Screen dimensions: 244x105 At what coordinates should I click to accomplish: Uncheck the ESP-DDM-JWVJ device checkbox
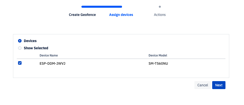(x=20, y=63)
